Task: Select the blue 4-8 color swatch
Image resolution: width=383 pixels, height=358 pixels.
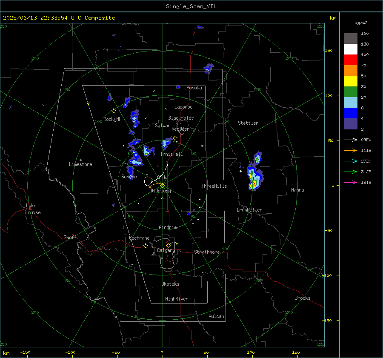Action: 351,113
